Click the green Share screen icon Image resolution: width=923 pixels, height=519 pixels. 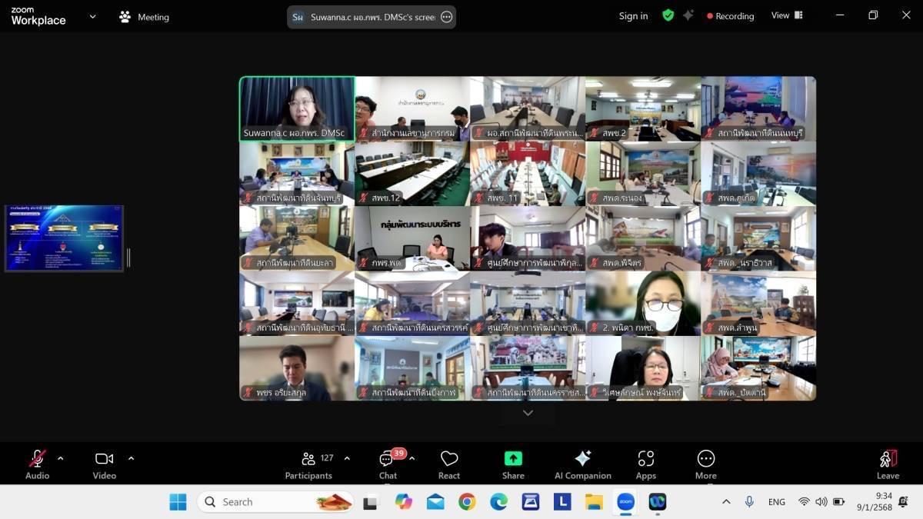(513, 459)
